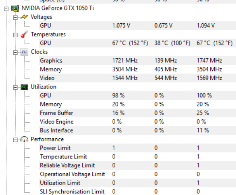The image size is (236, 195).
Task: Click the Performance gauge icon
Action: pyautogui.click(x=24, y=139)
